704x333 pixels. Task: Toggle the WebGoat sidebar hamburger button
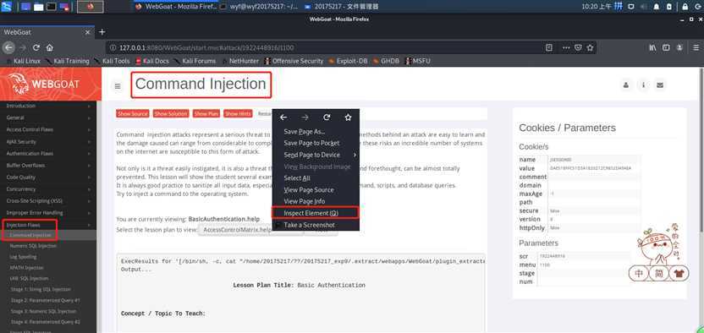(118, 86)
